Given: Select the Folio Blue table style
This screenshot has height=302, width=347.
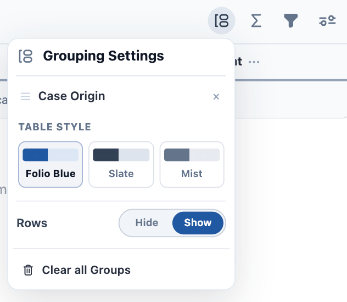Looking at the screenshot, I should 51,164.
